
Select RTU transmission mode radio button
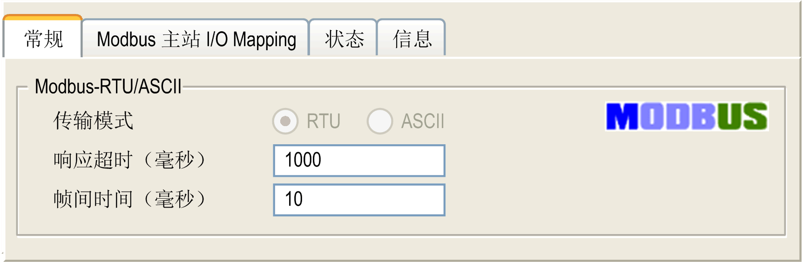click(285, 121)
